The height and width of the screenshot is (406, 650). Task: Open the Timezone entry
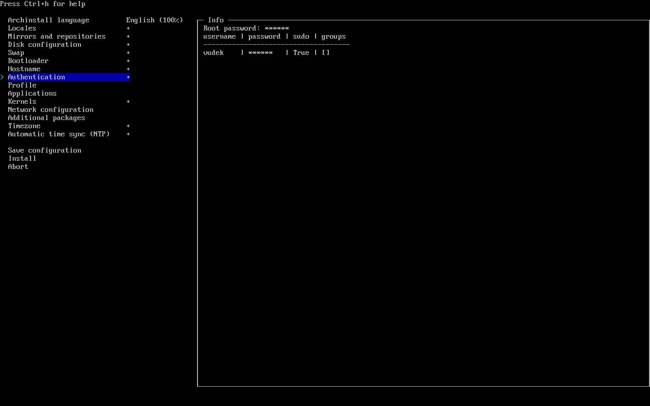point(24,126)
